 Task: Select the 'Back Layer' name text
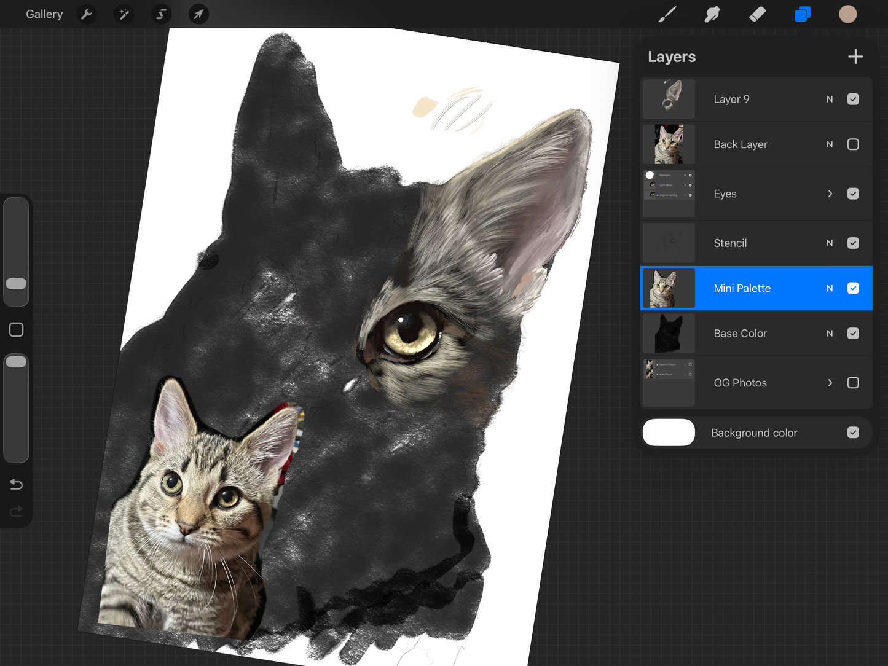coord(741,144)
